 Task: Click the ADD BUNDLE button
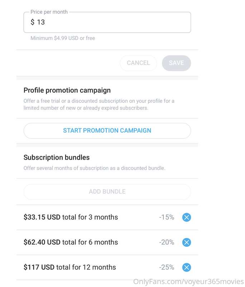click(x=107, y=192)
